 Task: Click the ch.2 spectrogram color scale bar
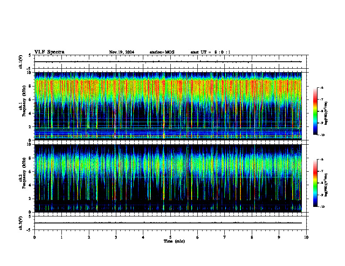click(315, 183)
